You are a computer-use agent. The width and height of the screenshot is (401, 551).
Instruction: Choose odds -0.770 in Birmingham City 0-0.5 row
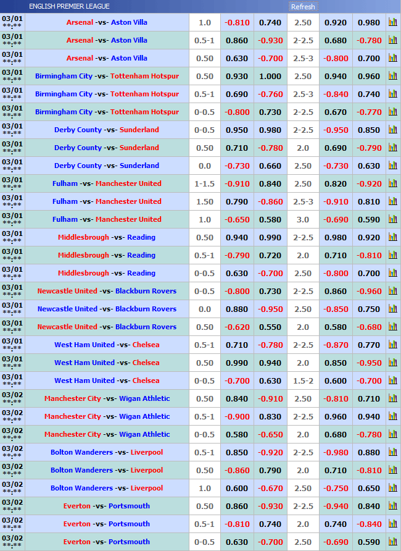click(369, 112)
